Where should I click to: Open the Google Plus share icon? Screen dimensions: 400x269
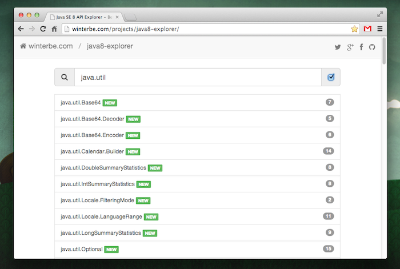tap(350, 47)
